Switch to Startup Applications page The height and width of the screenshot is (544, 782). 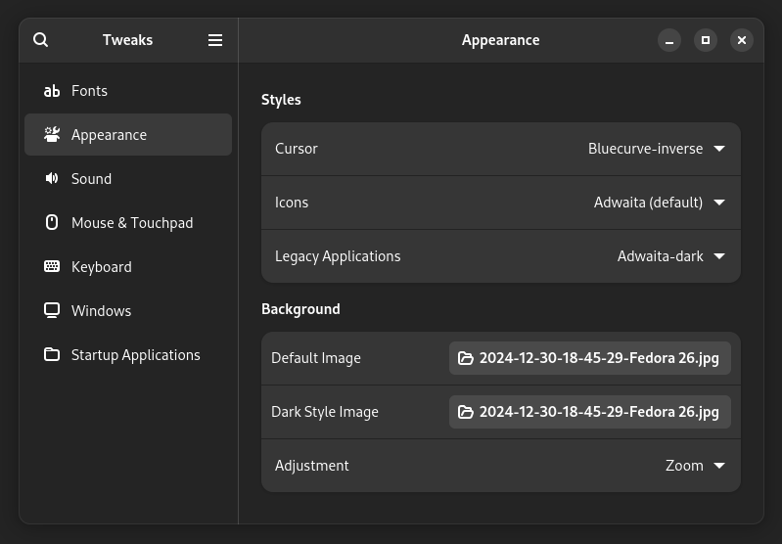coord(135,355)
